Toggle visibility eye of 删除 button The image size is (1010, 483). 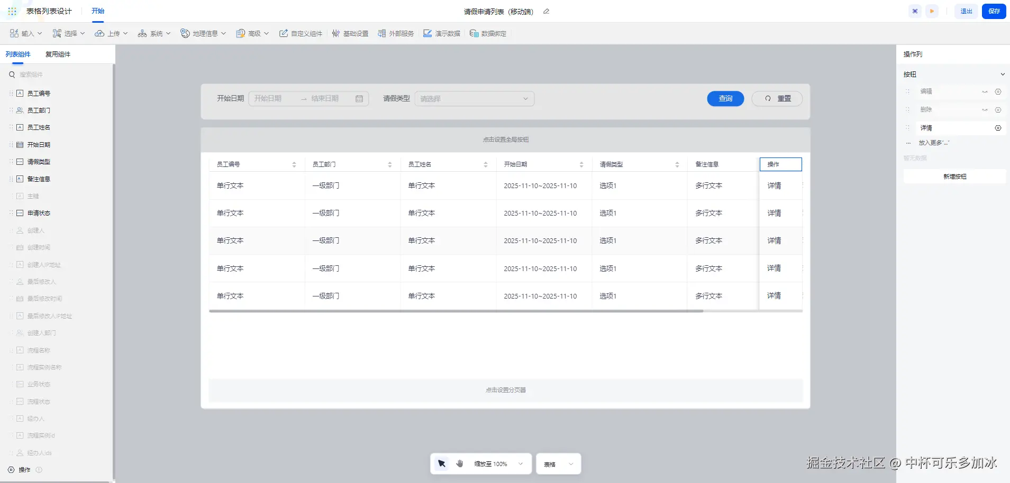point(985,110)
